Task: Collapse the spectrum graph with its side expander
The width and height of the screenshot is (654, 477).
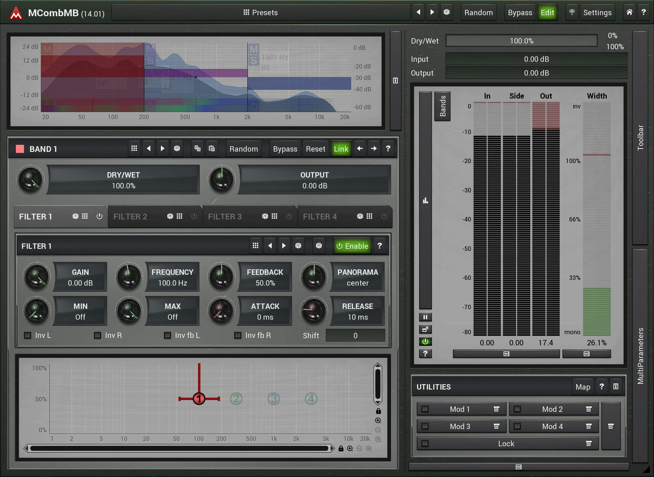Action: pyautogui.click(x=395, y=81)
